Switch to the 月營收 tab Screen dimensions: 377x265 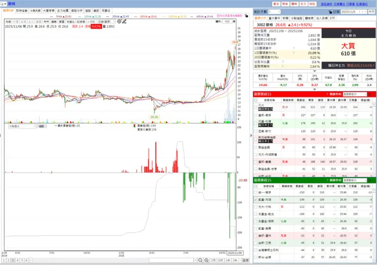pyautogui.click(x=106, y=11)
